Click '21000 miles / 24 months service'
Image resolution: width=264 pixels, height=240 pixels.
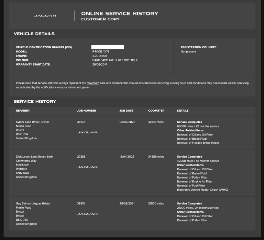coord(198,208)
